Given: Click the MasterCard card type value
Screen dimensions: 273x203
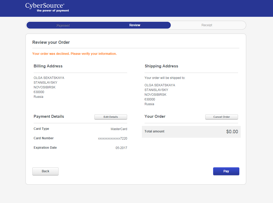Looking at the screenshot, I should pyautogui.click(x=119, y=129).
